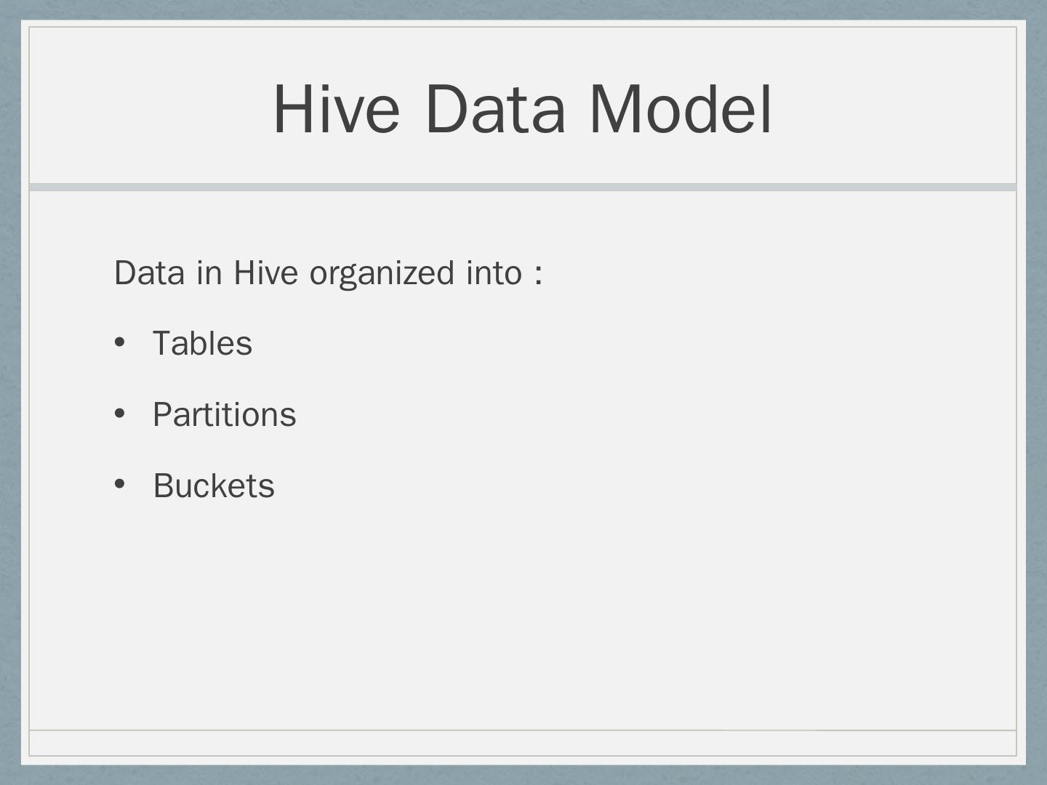Image resolution: width=1047 pixels, height=785 pixels.
Task: Click the "Hive Data Model" slide title
Action: point(522,109)
